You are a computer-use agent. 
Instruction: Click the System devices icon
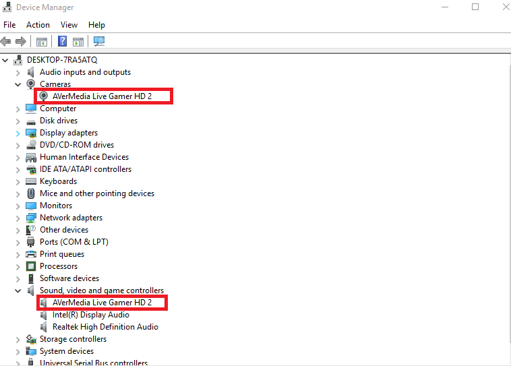[31, 351]
